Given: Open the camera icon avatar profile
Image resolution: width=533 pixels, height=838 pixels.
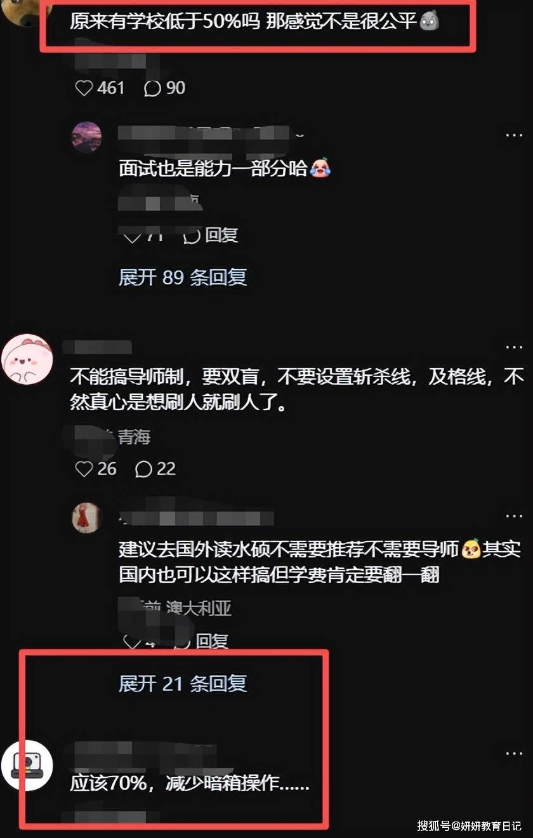Looking at the screenshot, I should pos(27,765).
